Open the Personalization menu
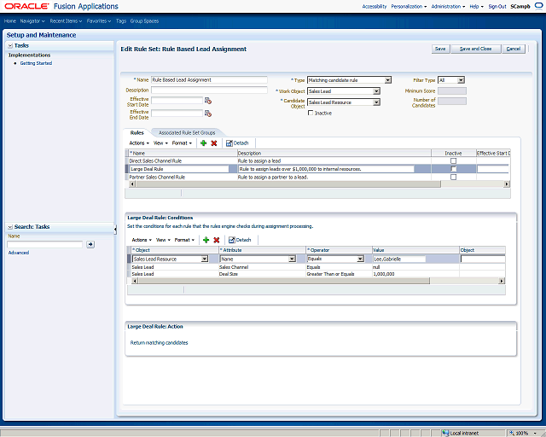Viewport: 546px width, 437px height. point(409,6)
